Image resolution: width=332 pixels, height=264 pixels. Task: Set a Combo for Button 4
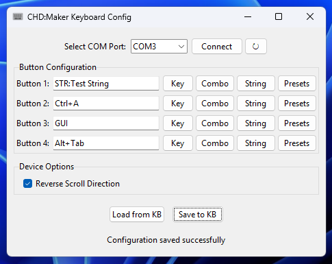(x=215, y=143)
